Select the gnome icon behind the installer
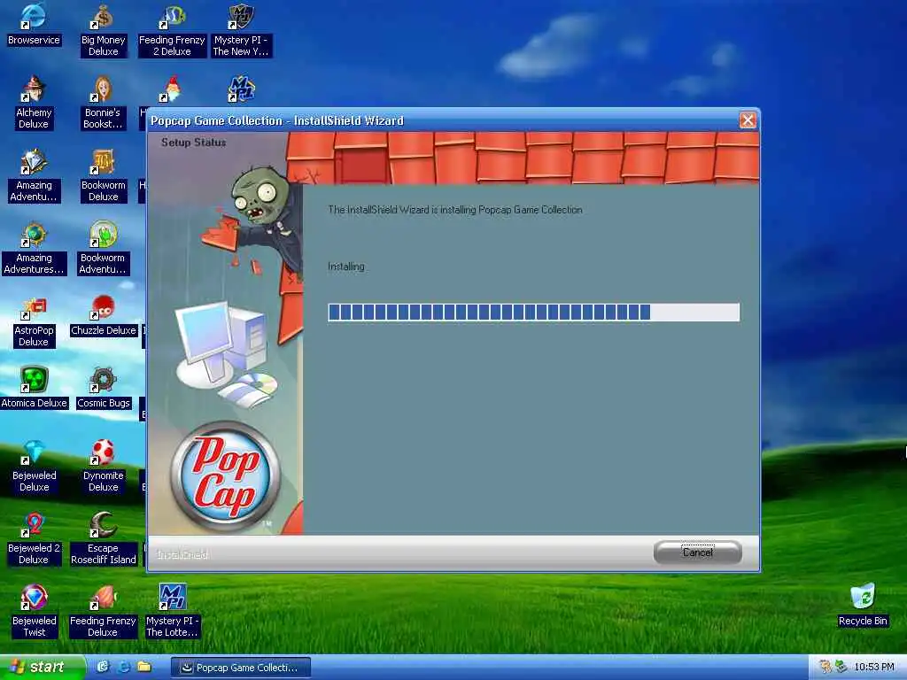The width and height of the screenshot is (907, 680). pyautogui.click(x=172, y=89)
